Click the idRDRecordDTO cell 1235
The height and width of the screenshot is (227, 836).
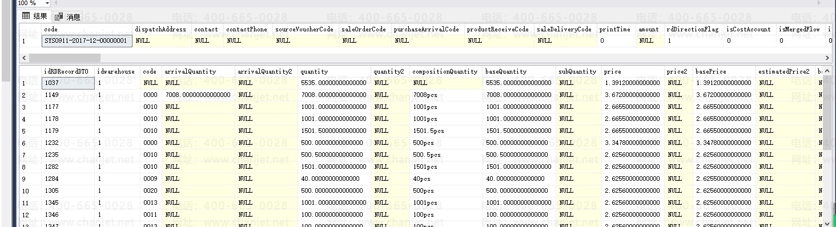tap(68, 155)
